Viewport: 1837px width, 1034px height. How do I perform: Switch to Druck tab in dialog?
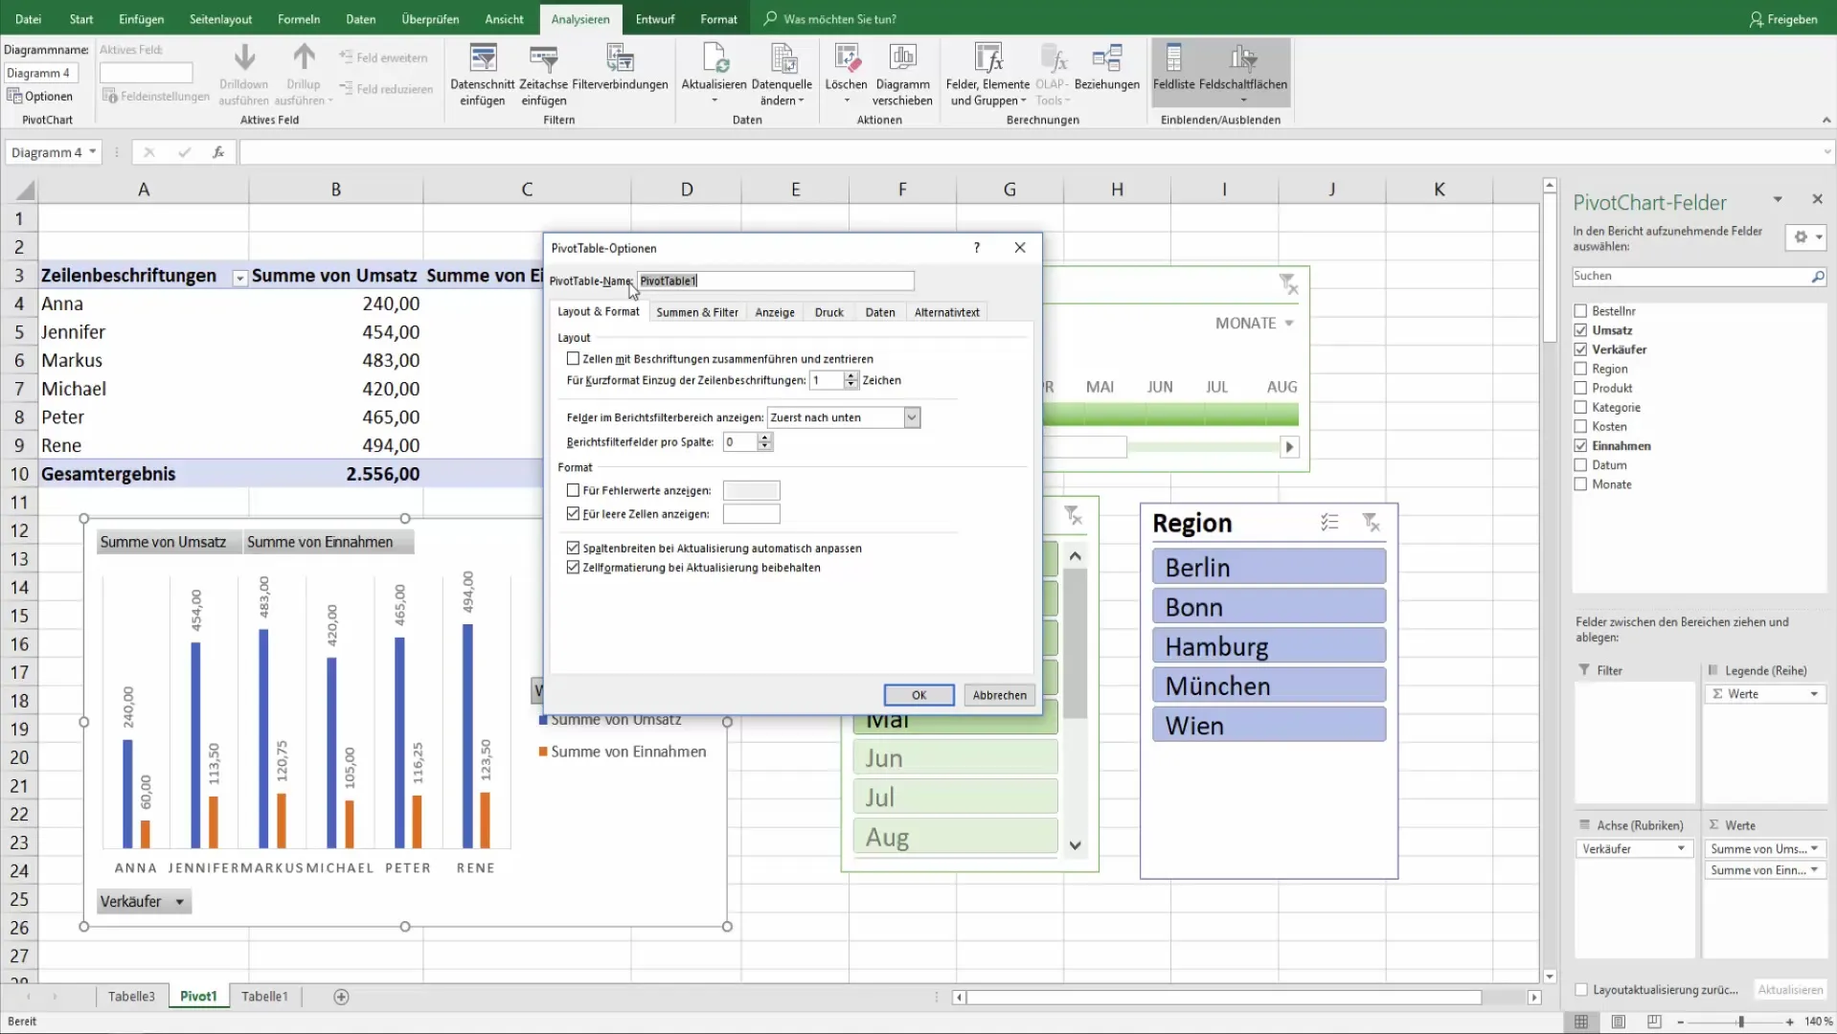pos(829,312)
